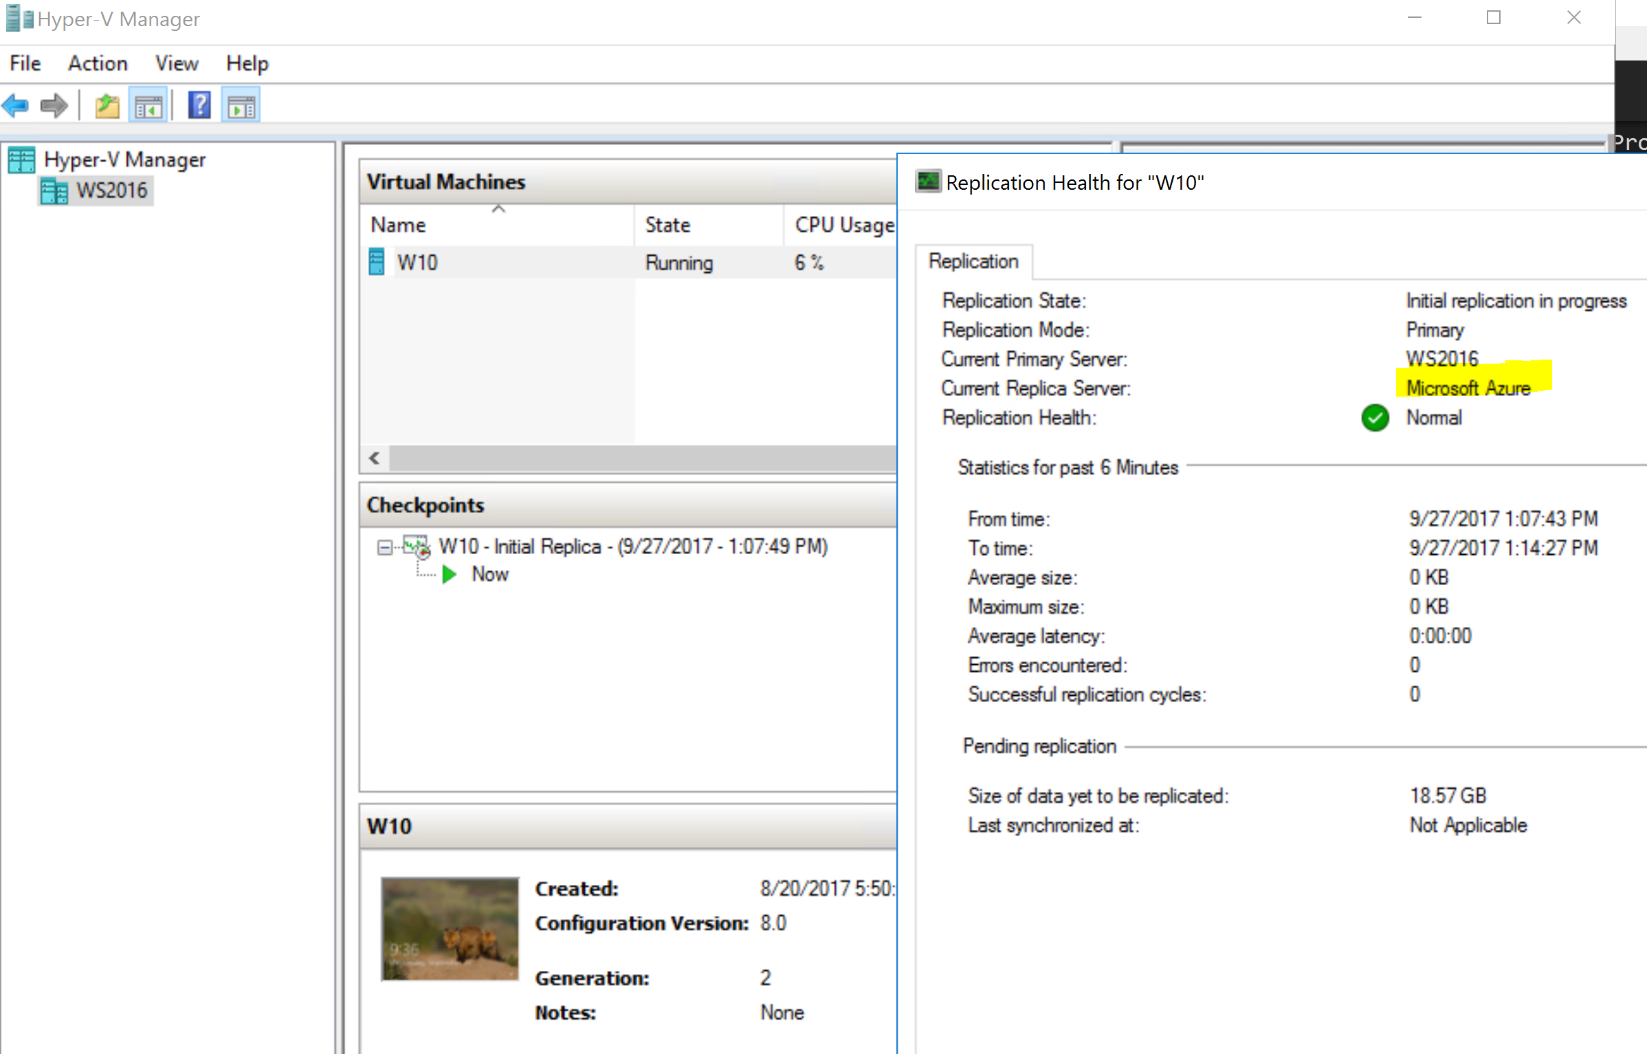The image size is (1647, 1054).
Task: Click the green Now arrow in Checkpoints
Action: [450, 574]
